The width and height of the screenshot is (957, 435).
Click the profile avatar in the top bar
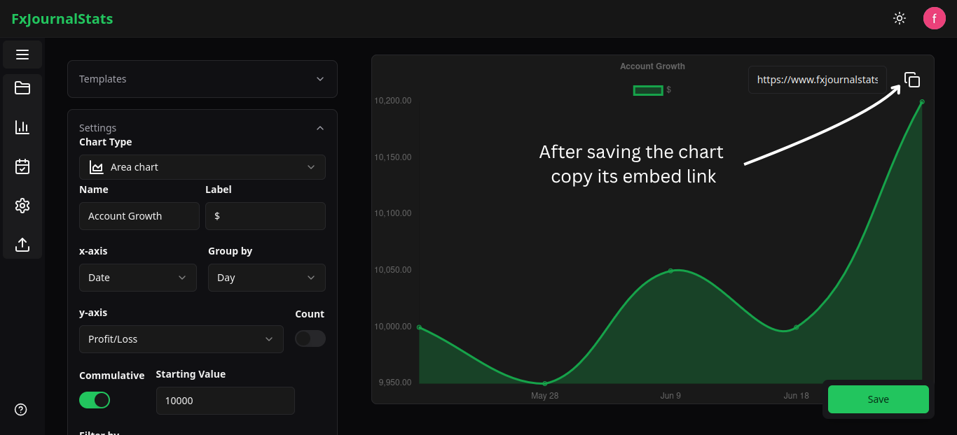click(x=935, y=18)
